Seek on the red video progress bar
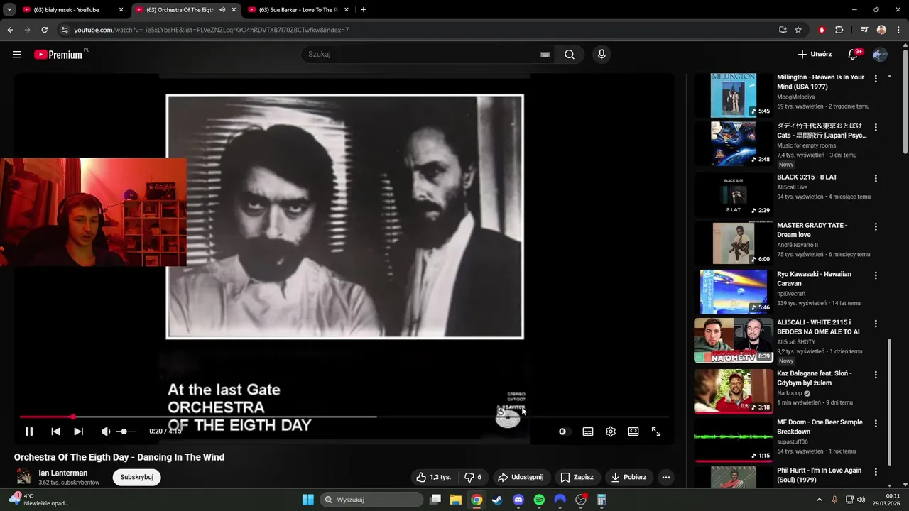Screen dimensions: 909x511 pyautogui.click(x=344, y=417)
